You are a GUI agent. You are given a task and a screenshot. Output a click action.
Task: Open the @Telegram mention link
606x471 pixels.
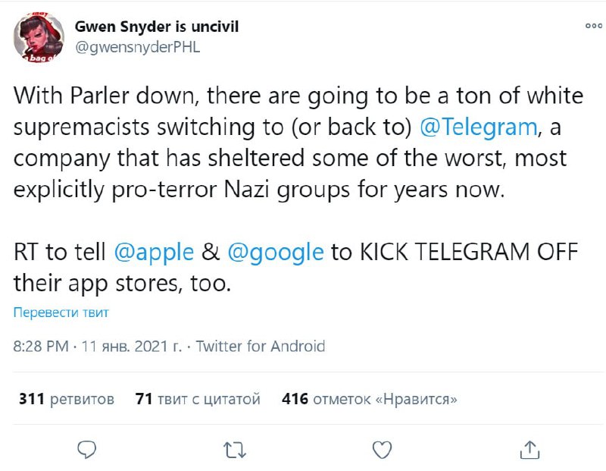click(478, 127)
